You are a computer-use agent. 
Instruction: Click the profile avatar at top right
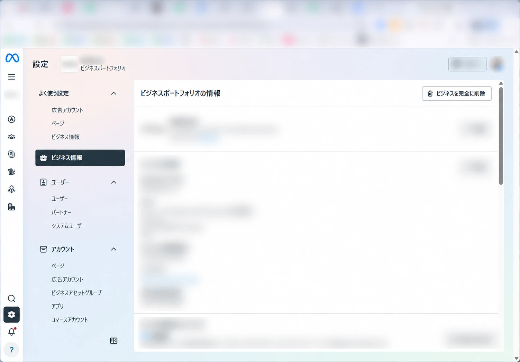point(498,64)
